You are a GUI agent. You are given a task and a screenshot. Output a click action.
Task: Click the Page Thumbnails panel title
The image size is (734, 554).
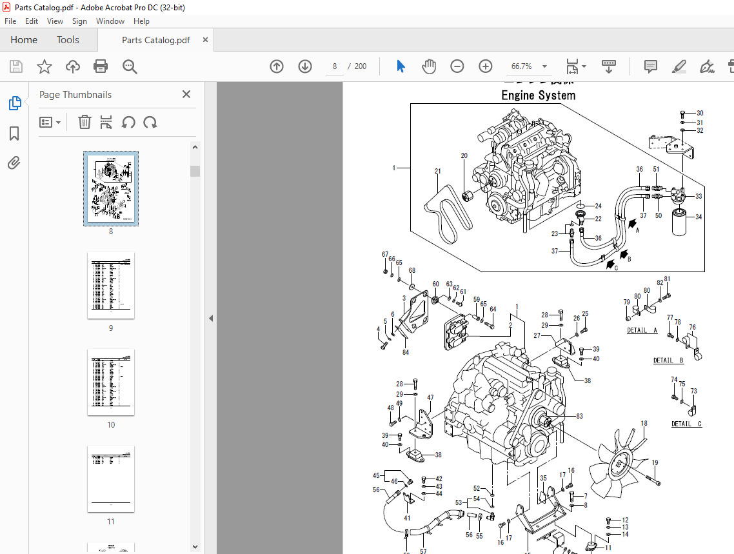[75, 95]
